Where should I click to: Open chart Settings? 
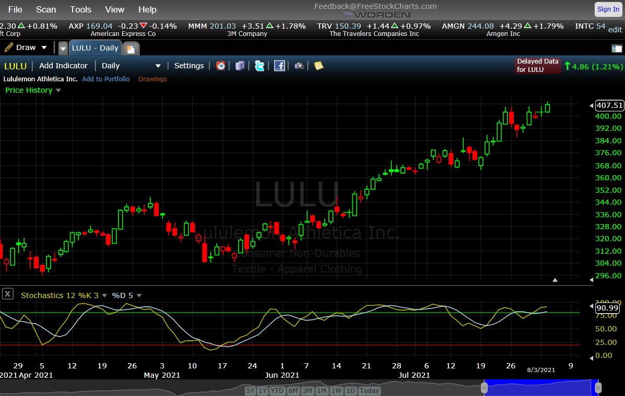189,66
